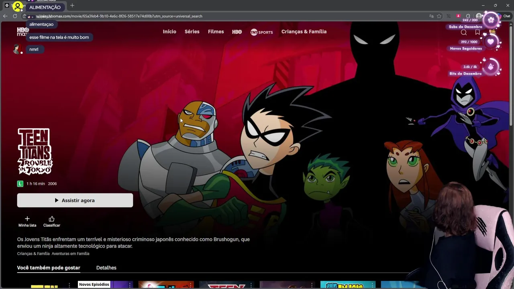This screenshot has height=289, width=514.
Task: Open the Chat button in browser toolbar
Action: 504,16
